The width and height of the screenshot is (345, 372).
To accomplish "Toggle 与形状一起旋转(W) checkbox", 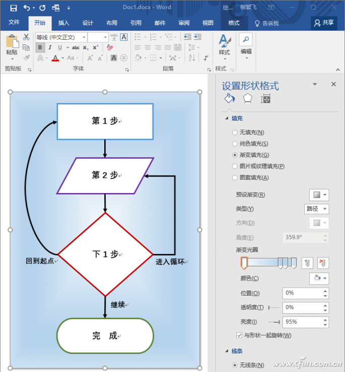I will pyautogui.click(x=239, y=335).
